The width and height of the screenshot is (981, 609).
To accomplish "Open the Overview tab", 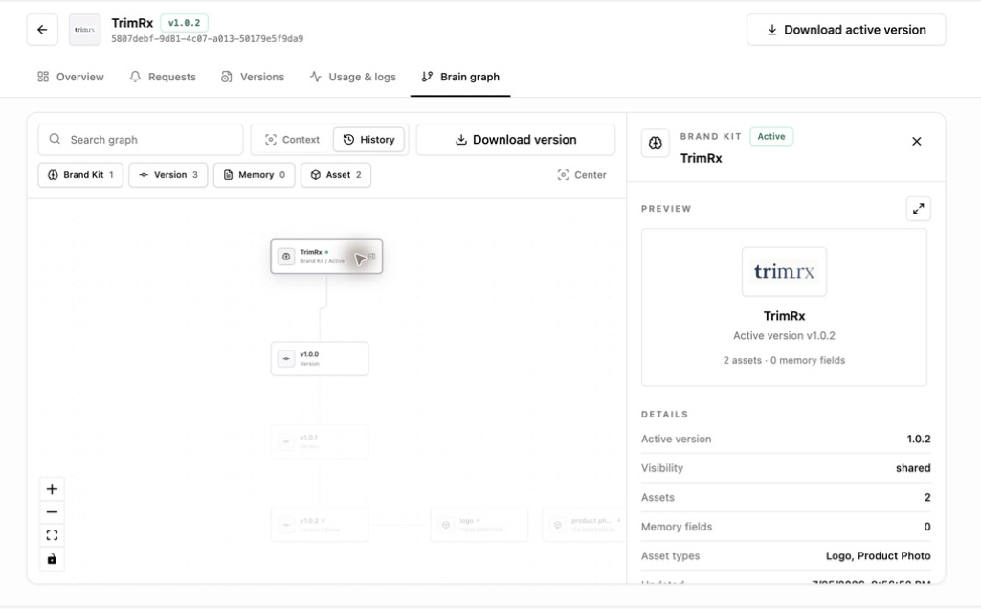I will 71,77.
